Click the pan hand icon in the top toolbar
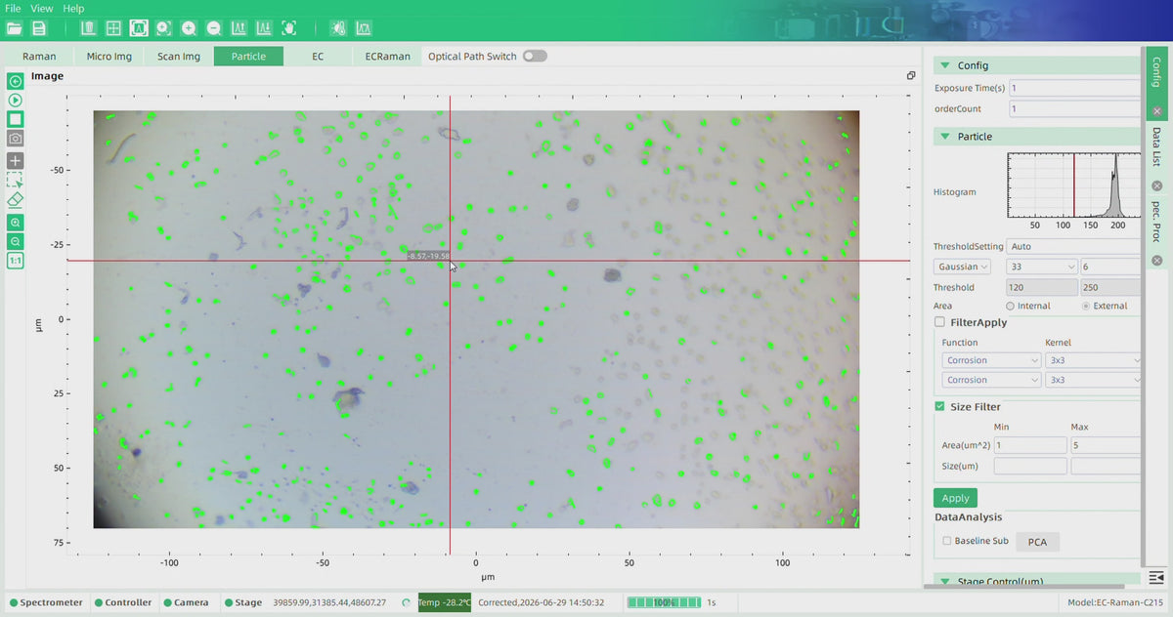The image size is (1173, 617). pyautogui.click(x=289, y=28)
